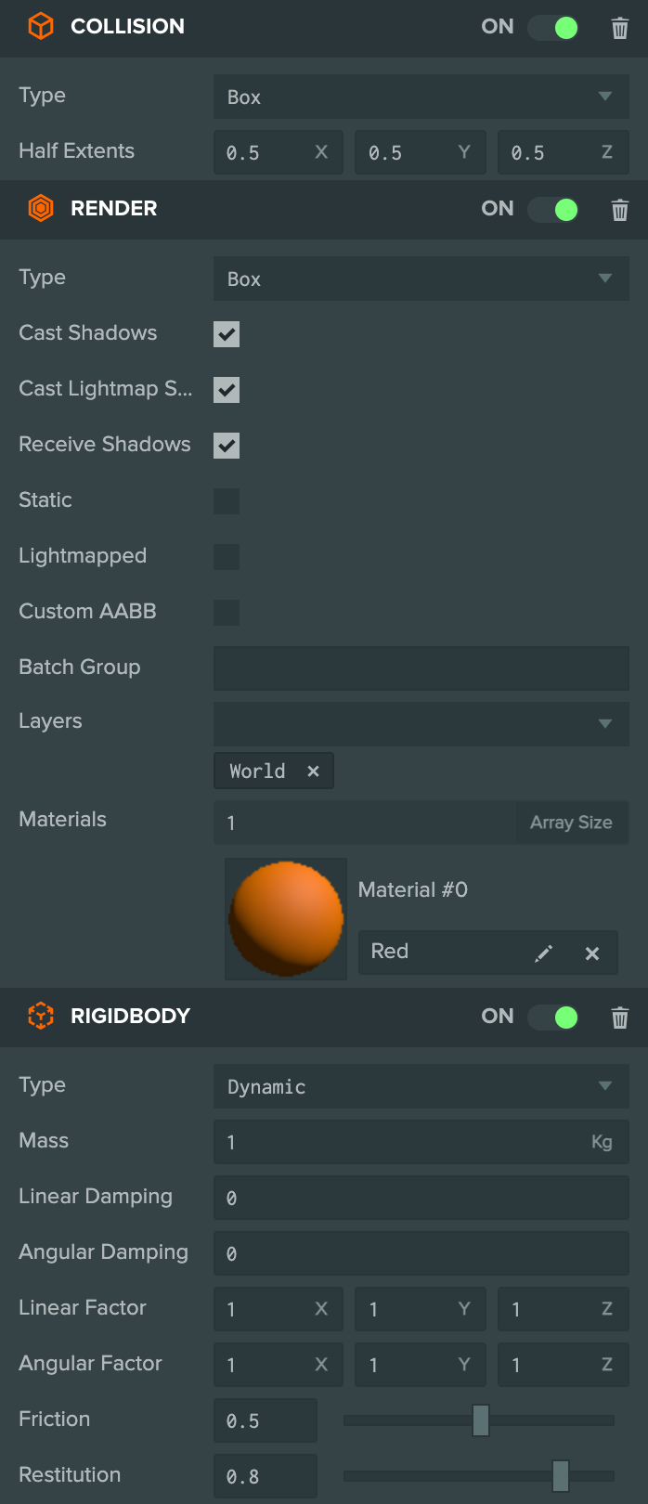Viewport: 648px width, 1504px height.
Task: Click the Render component trash icon
Action: (x=619, y=210)
